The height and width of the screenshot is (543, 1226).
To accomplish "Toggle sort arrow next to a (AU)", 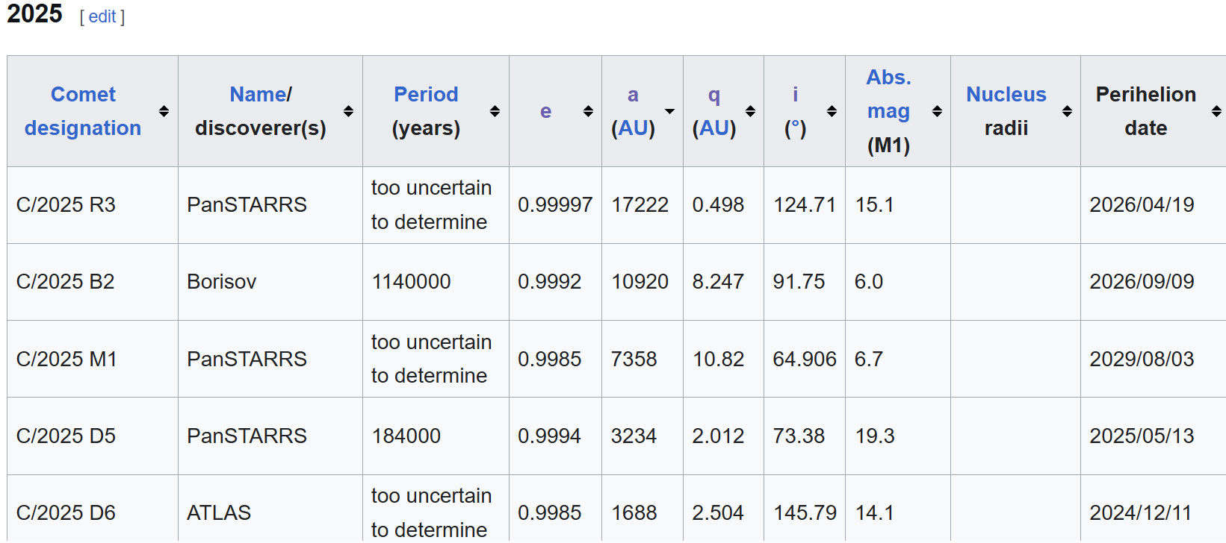I will [669, 111].
